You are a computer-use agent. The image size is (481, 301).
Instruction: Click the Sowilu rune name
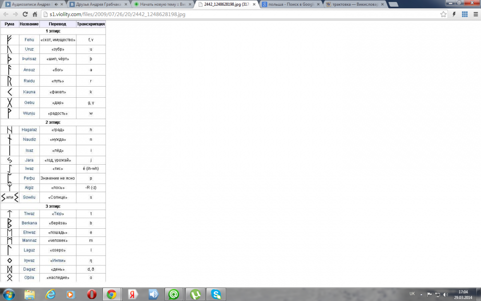[x=29, y=197]
